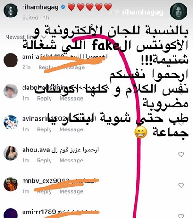Open amiralish1419 dark avatar

[11, 60]
